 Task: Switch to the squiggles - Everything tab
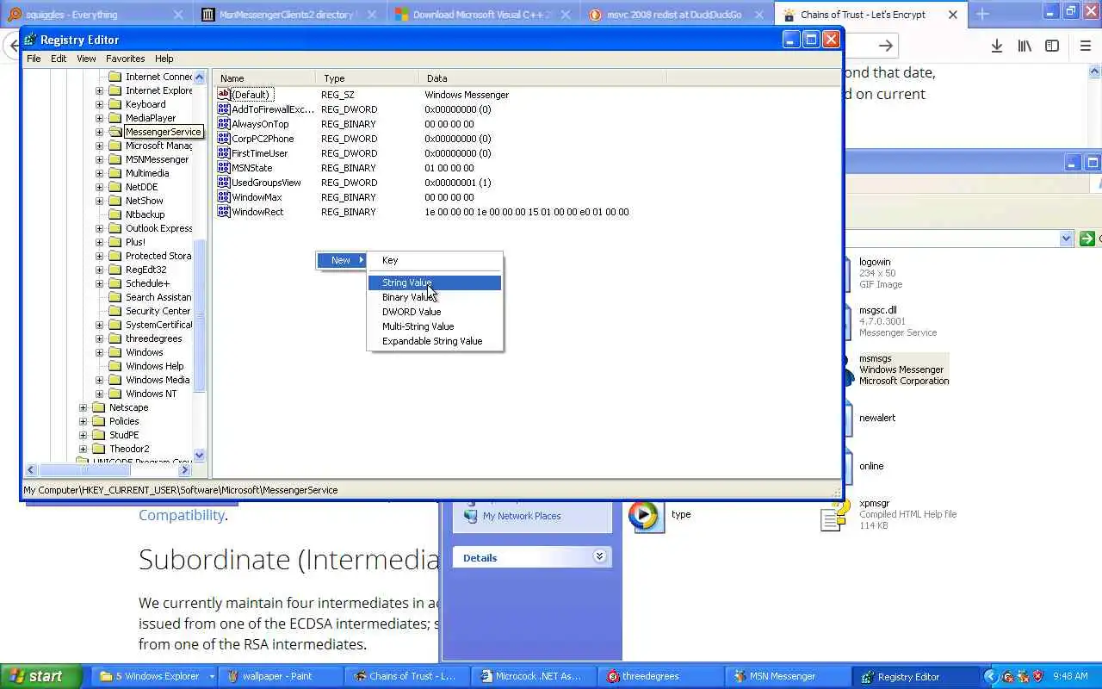pos(95,15)
